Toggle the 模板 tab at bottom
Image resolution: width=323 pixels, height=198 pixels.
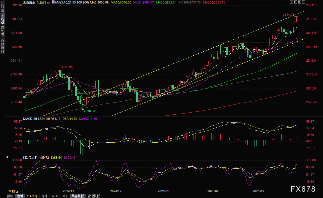(x=20, y=196)
